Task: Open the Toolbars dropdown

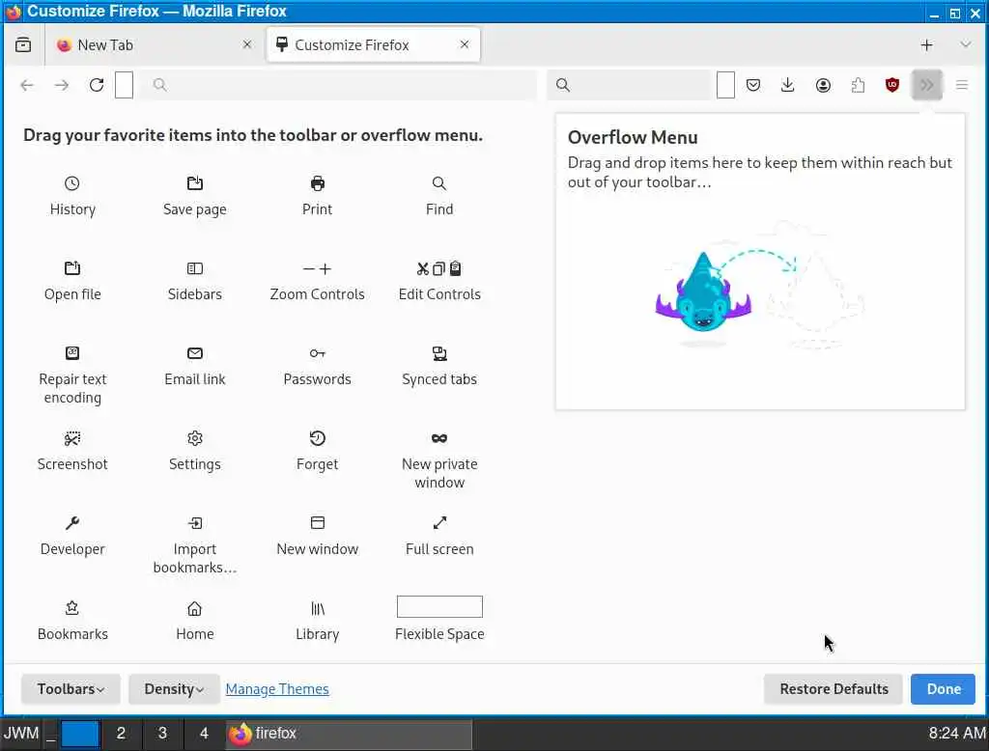Action: pos(71,689)
